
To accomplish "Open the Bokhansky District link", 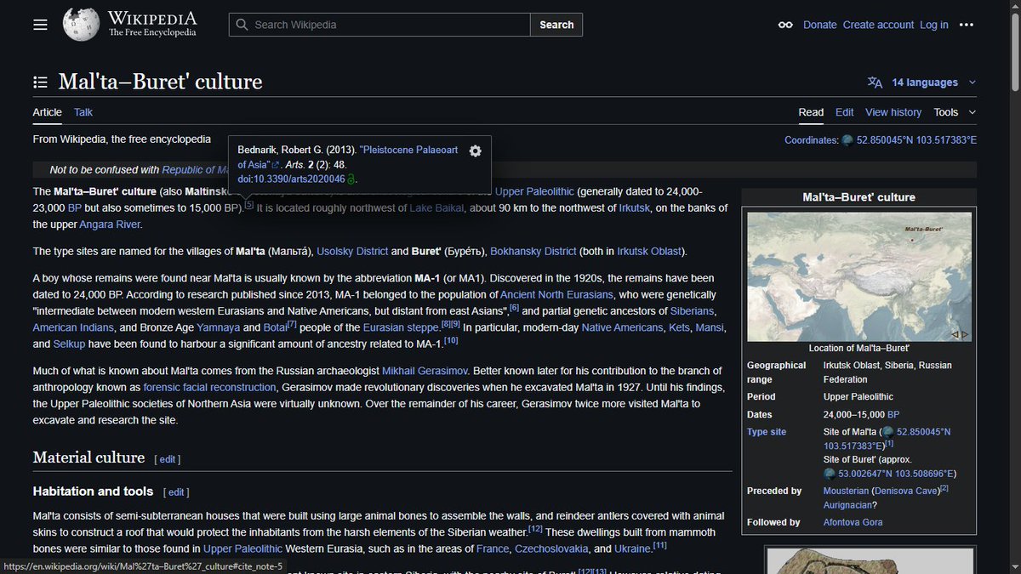I will coord(533,252).
